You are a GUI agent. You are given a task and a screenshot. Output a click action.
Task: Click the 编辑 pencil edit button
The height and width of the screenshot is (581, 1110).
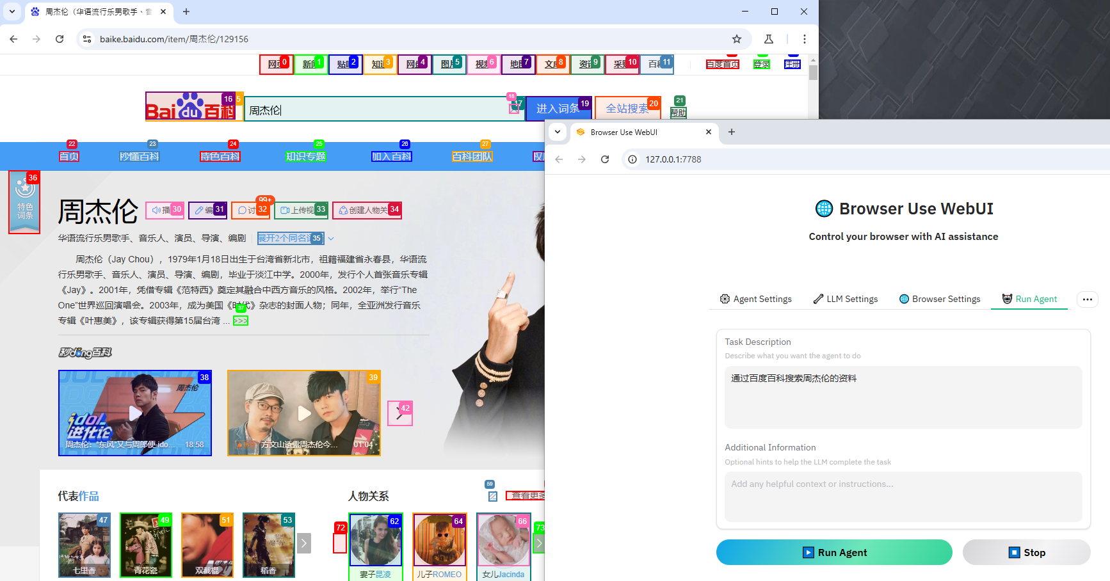207,210
